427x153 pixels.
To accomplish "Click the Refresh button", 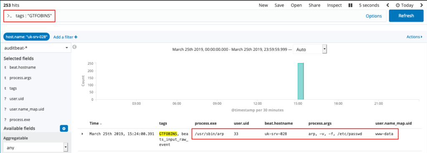I will 406,16.
